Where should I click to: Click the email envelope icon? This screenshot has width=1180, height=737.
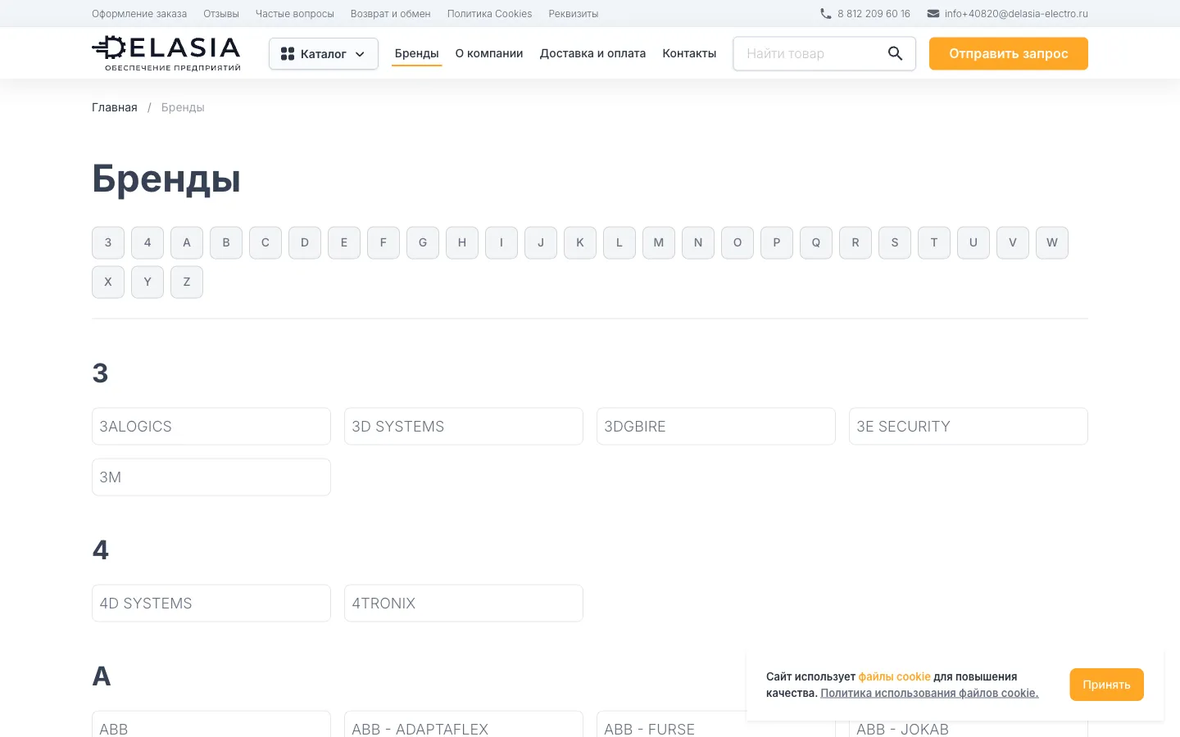point(933,14)
